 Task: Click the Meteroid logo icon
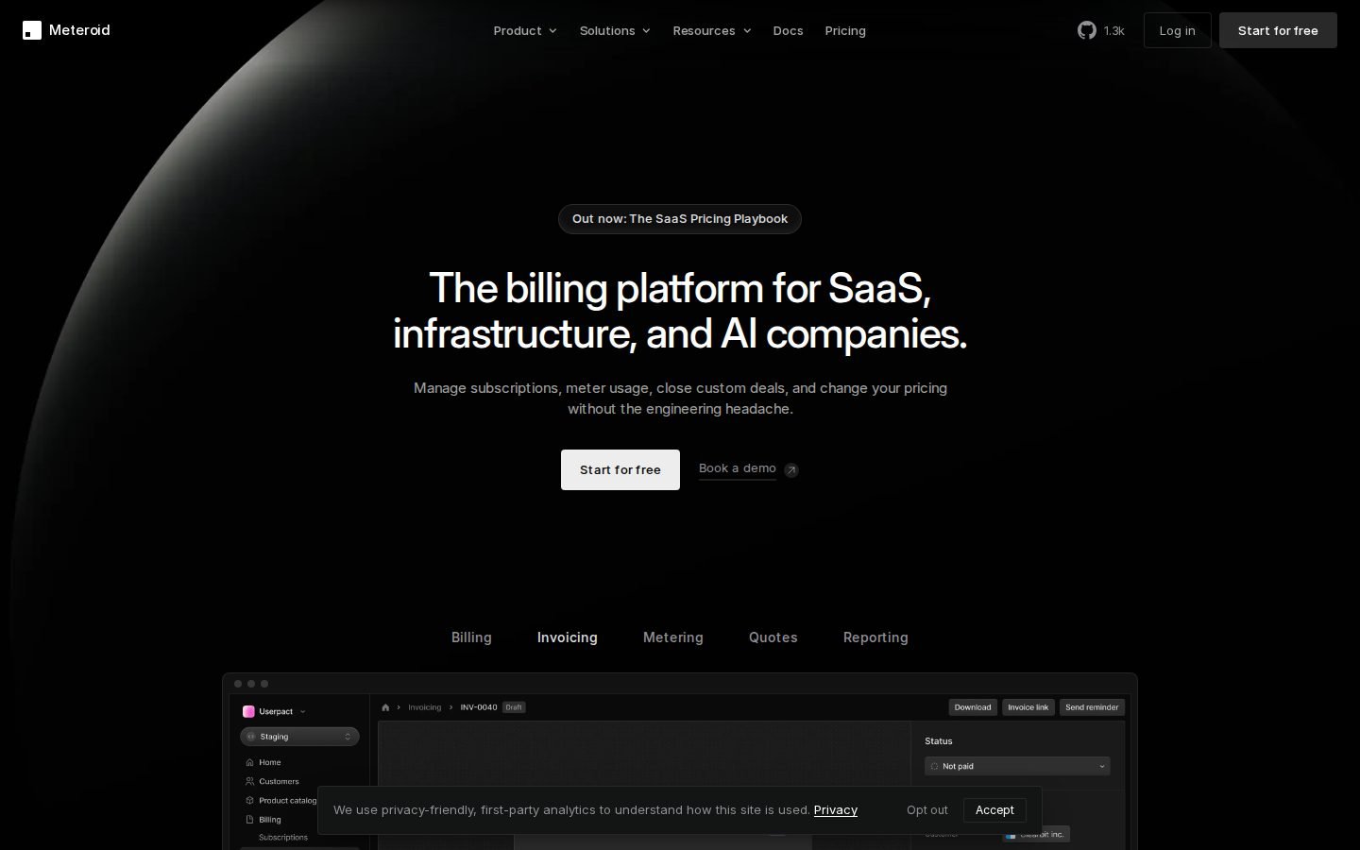pos(32,30)
